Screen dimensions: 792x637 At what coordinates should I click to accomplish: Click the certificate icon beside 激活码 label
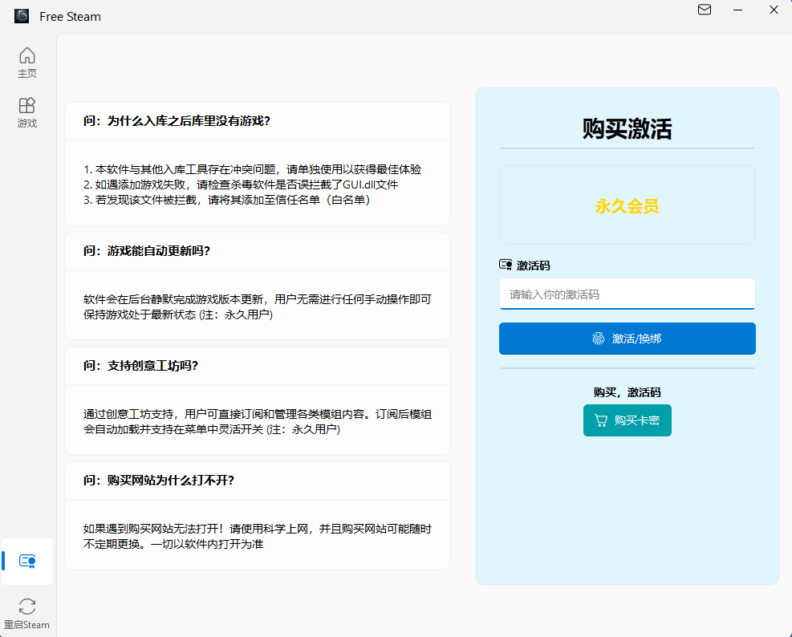[x=506, y=264]
